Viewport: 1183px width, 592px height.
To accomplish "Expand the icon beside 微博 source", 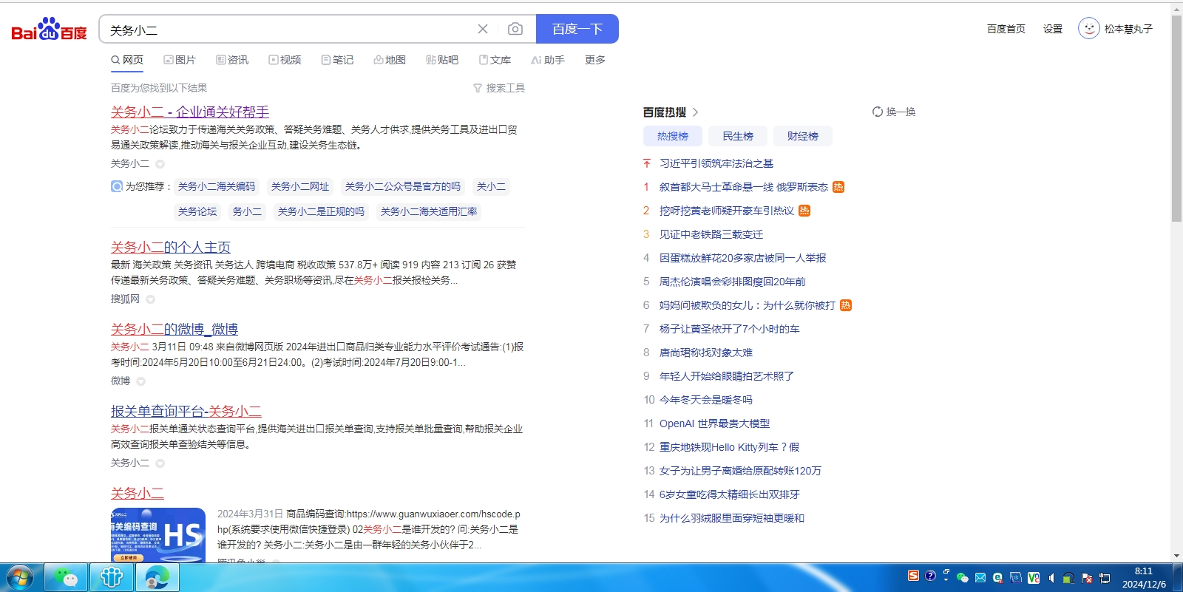I will (x=140, y=381).
